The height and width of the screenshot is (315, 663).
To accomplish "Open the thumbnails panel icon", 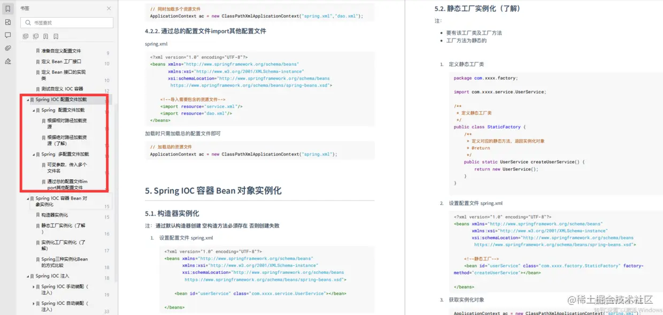I will point(7,22).
